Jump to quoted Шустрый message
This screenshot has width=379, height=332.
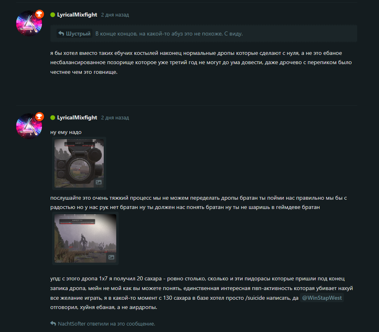(x=74, y=33)
